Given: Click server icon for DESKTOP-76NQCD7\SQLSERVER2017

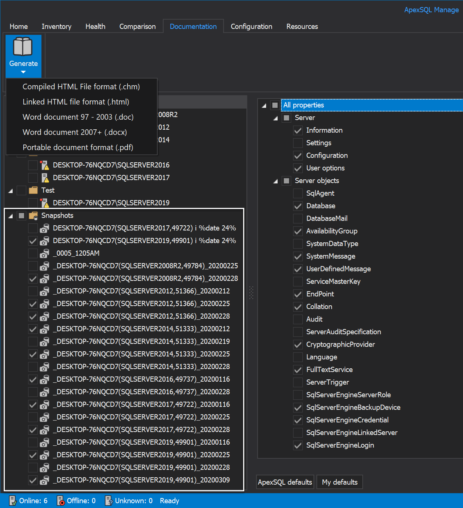Looking at the screenshot, I should 44,177.
